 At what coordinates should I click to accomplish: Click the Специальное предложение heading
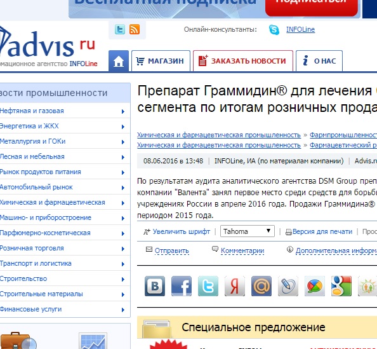tap(253, 327)
